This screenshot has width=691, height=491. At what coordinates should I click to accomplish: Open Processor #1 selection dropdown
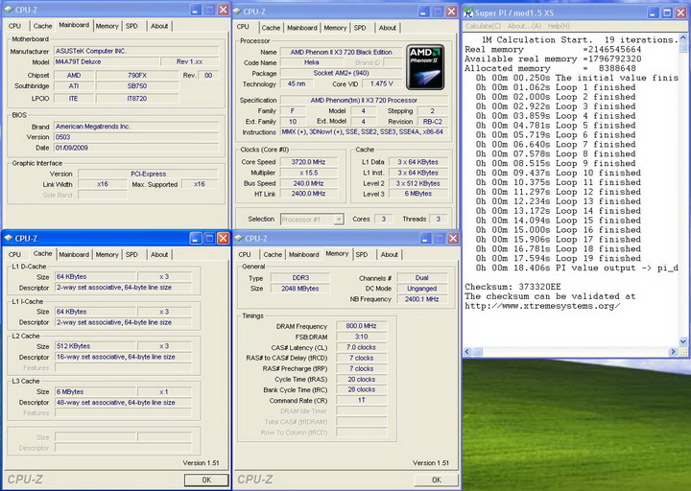click(x=339, y=220)
